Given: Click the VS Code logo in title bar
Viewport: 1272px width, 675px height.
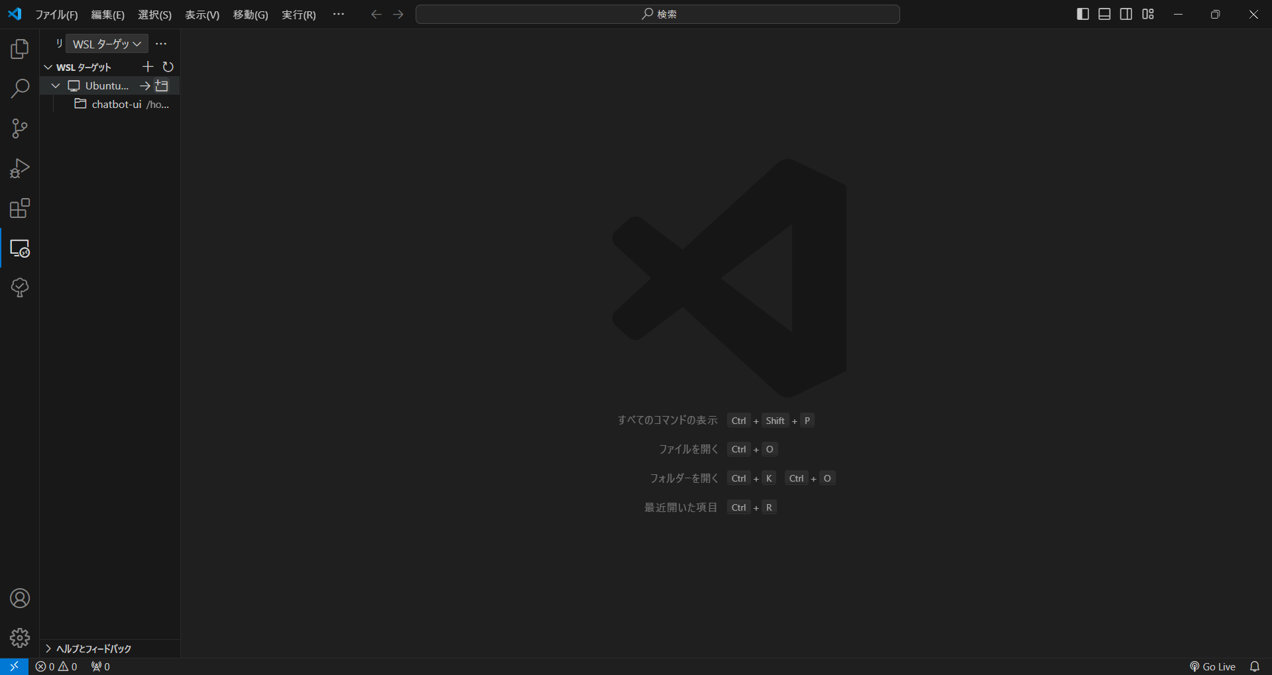Looking at the screenshot, I should [15, 14].
